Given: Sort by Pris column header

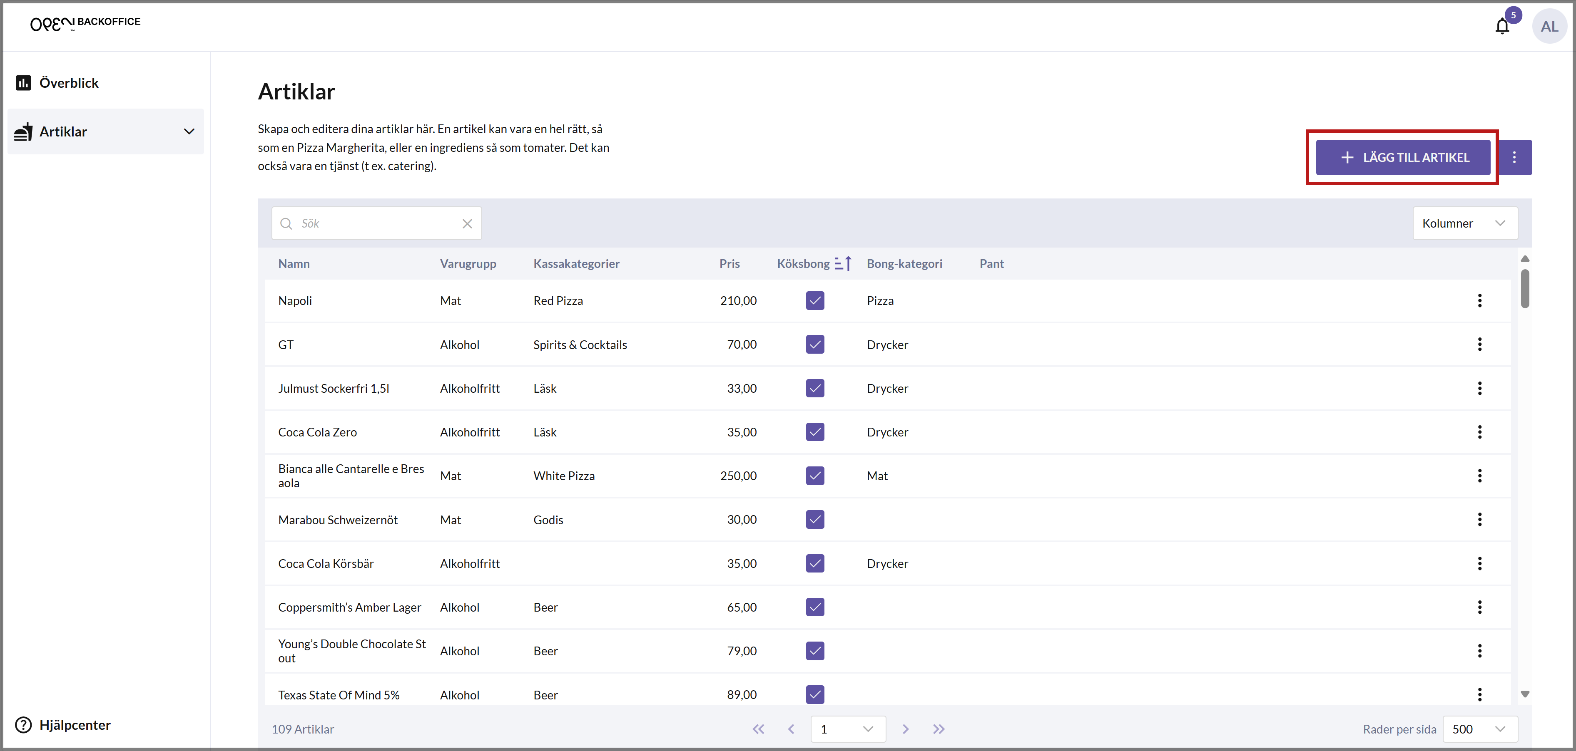Looking at the screenshot, I should pos(729,264).
